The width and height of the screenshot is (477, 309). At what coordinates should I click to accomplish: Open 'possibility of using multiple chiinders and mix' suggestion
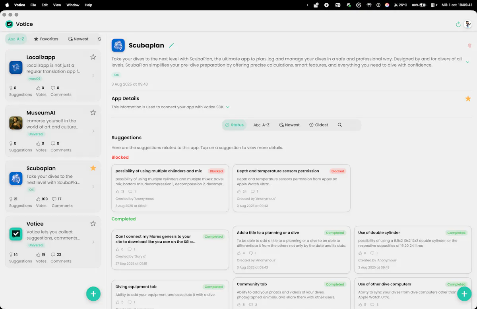pos(170,188)
